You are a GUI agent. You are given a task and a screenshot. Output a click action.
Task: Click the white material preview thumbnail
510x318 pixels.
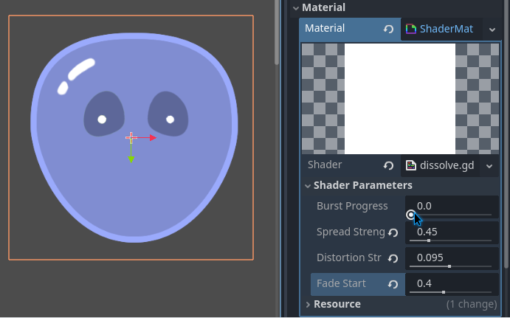(x=400, y=98)
